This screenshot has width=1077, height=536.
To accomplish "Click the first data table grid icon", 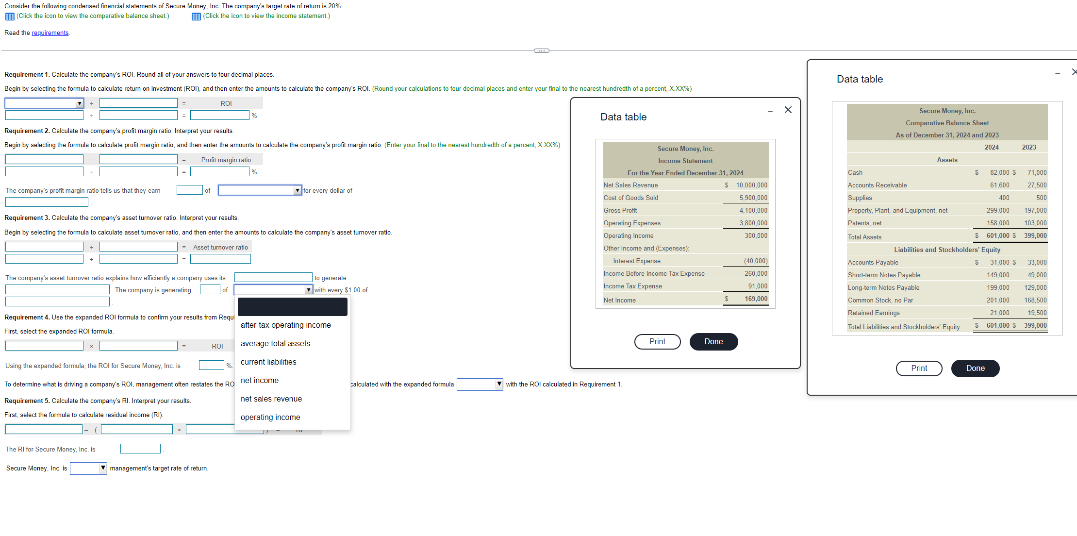I will 9,17.
